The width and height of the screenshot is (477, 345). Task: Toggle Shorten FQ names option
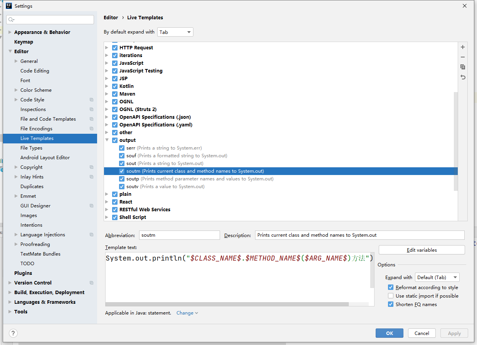(x=391, y=305)
